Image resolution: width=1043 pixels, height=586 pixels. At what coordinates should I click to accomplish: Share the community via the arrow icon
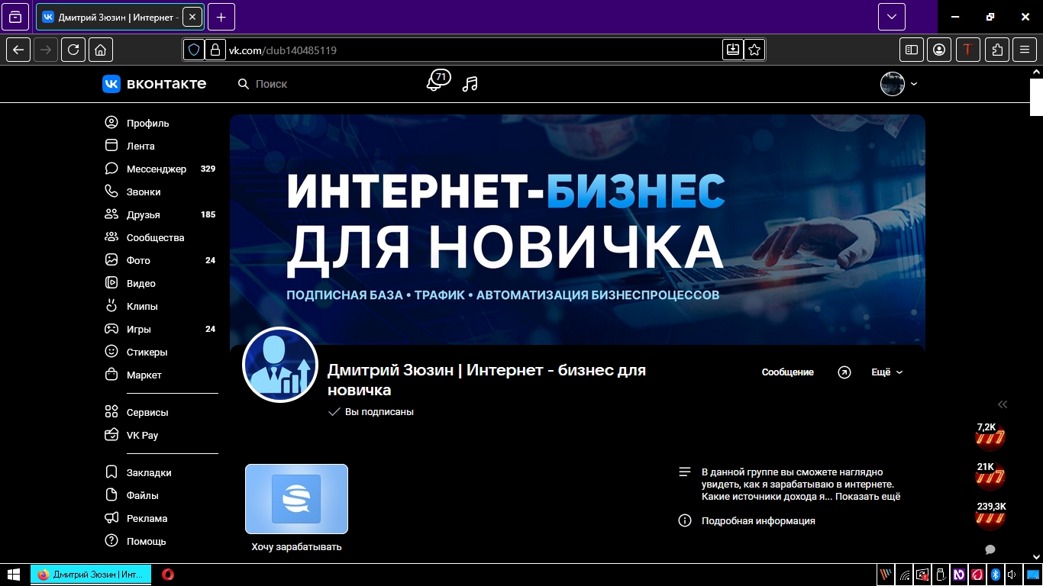point(844,372)
